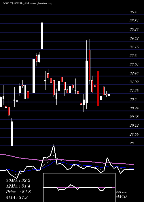Click the 35.28 price axis label
The height and width of the screenshot is (202, 144).
coord(134,29)
